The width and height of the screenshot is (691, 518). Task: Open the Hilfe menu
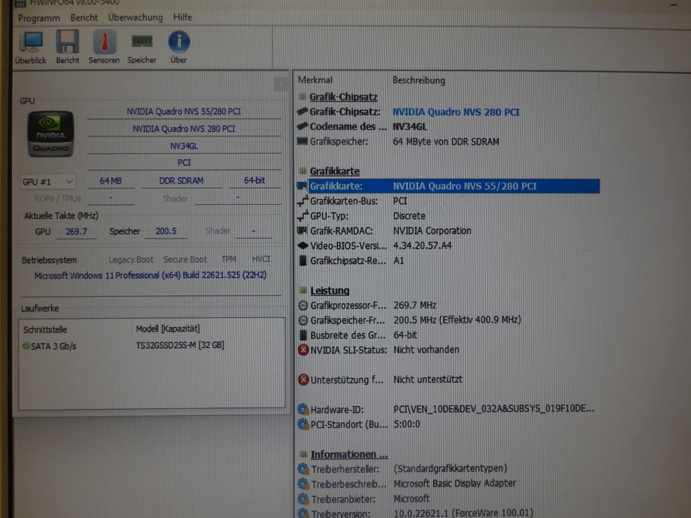pos(183,17)
